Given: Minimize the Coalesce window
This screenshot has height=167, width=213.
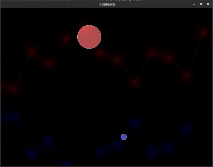Looking at the screenshot, I should coord(194,4).
